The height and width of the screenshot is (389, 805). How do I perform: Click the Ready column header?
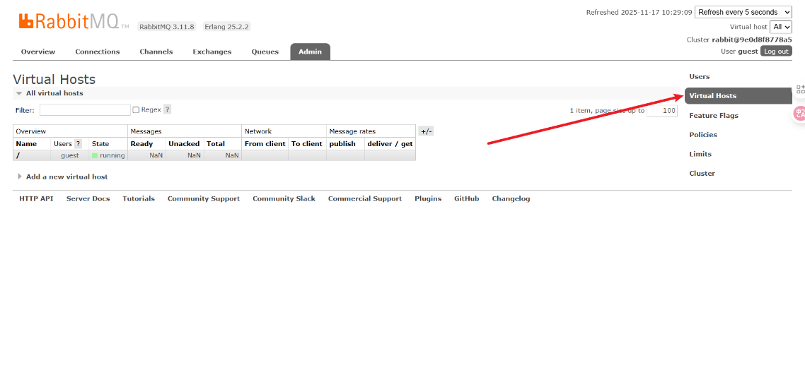(141, 144)
